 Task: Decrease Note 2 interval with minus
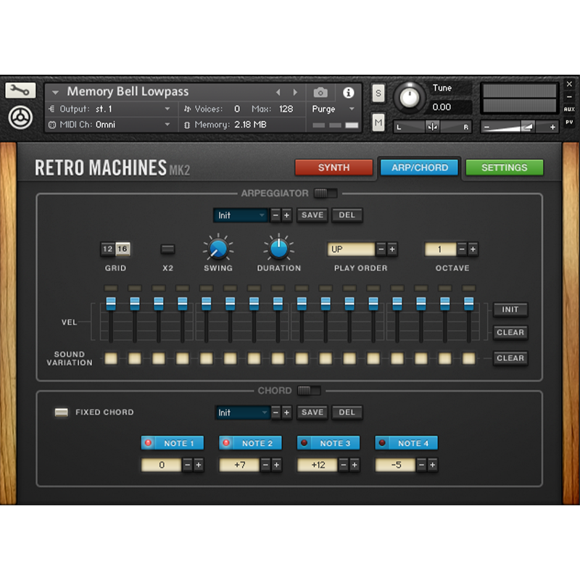tap(265, 465)
